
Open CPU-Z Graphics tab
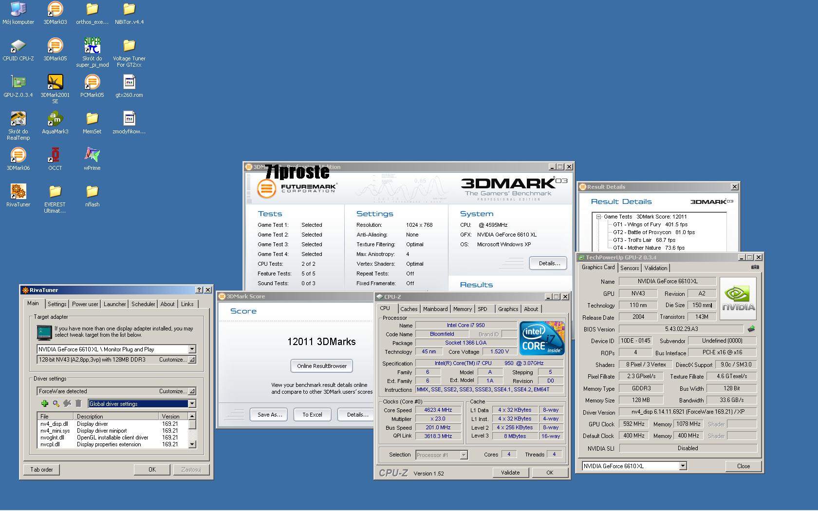click(508, 309)
